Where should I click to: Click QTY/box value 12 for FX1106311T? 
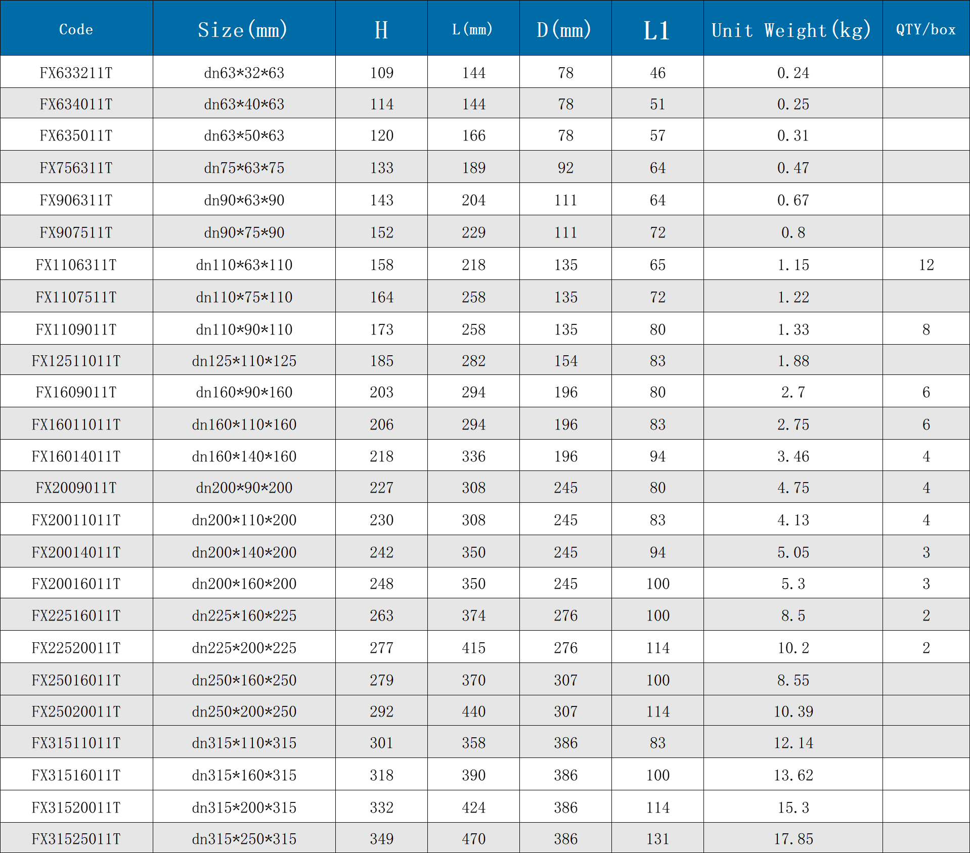click(x=926, y=265)
